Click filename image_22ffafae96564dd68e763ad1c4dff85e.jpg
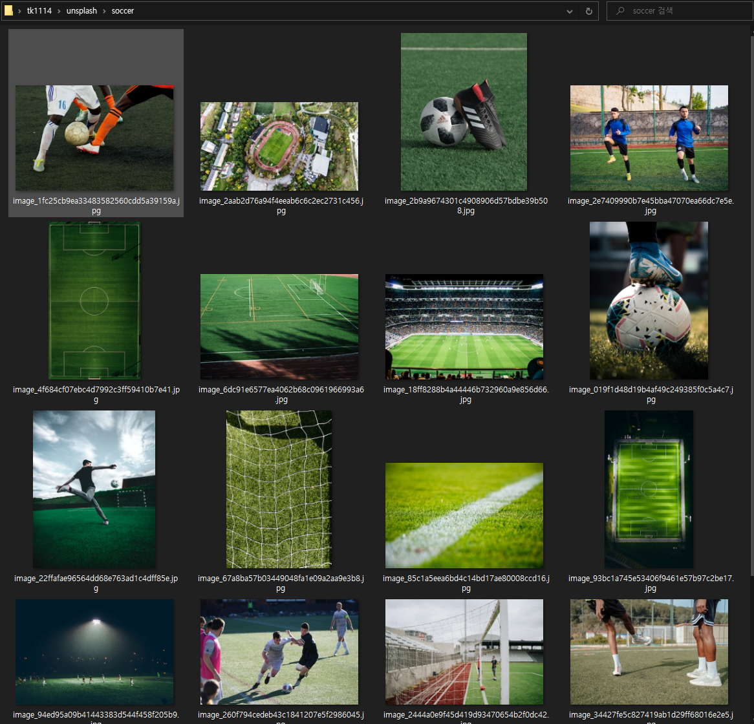The image size is (754, 724). click(96, 583)
